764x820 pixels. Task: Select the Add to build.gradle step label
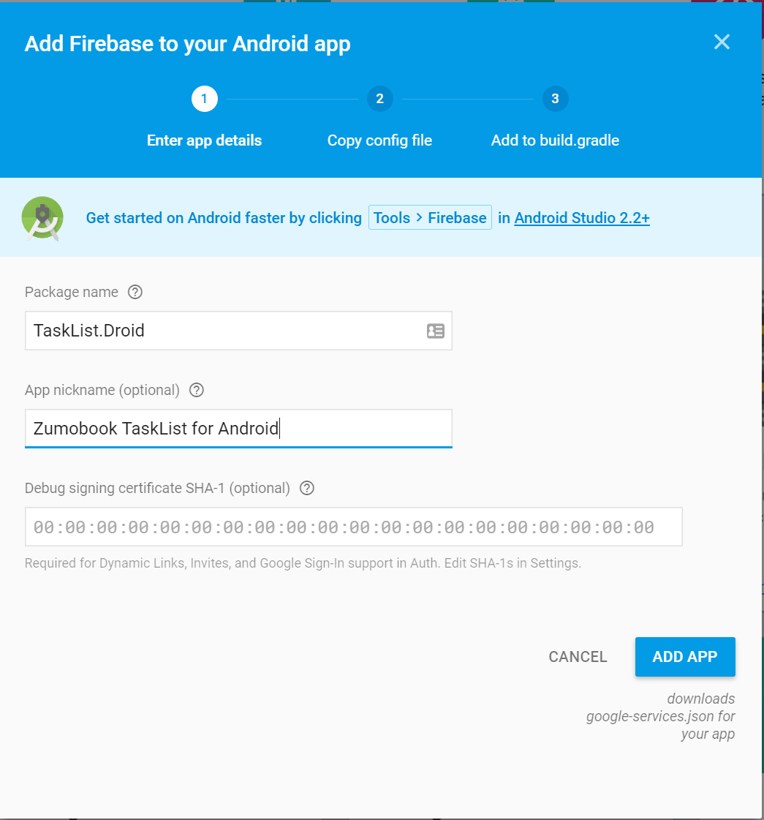pyautogui.click(x=555, y=140)
